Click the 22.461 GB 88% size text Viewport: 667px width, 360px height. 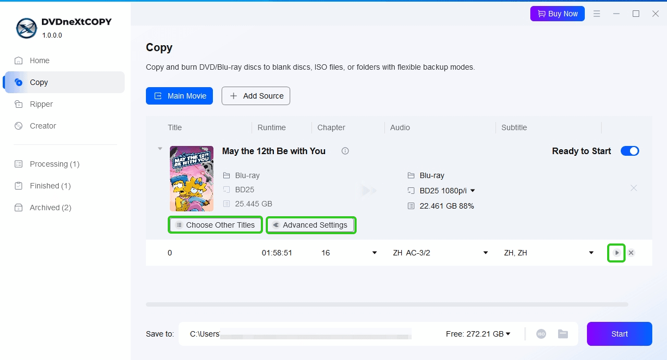tap(446, 206)
